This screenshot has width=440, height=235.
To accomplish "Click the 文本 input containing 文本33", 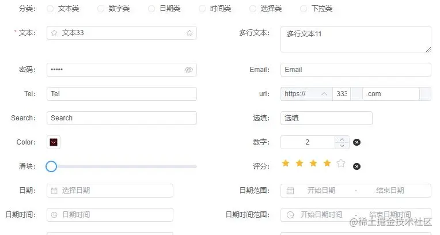I will 122,33.
